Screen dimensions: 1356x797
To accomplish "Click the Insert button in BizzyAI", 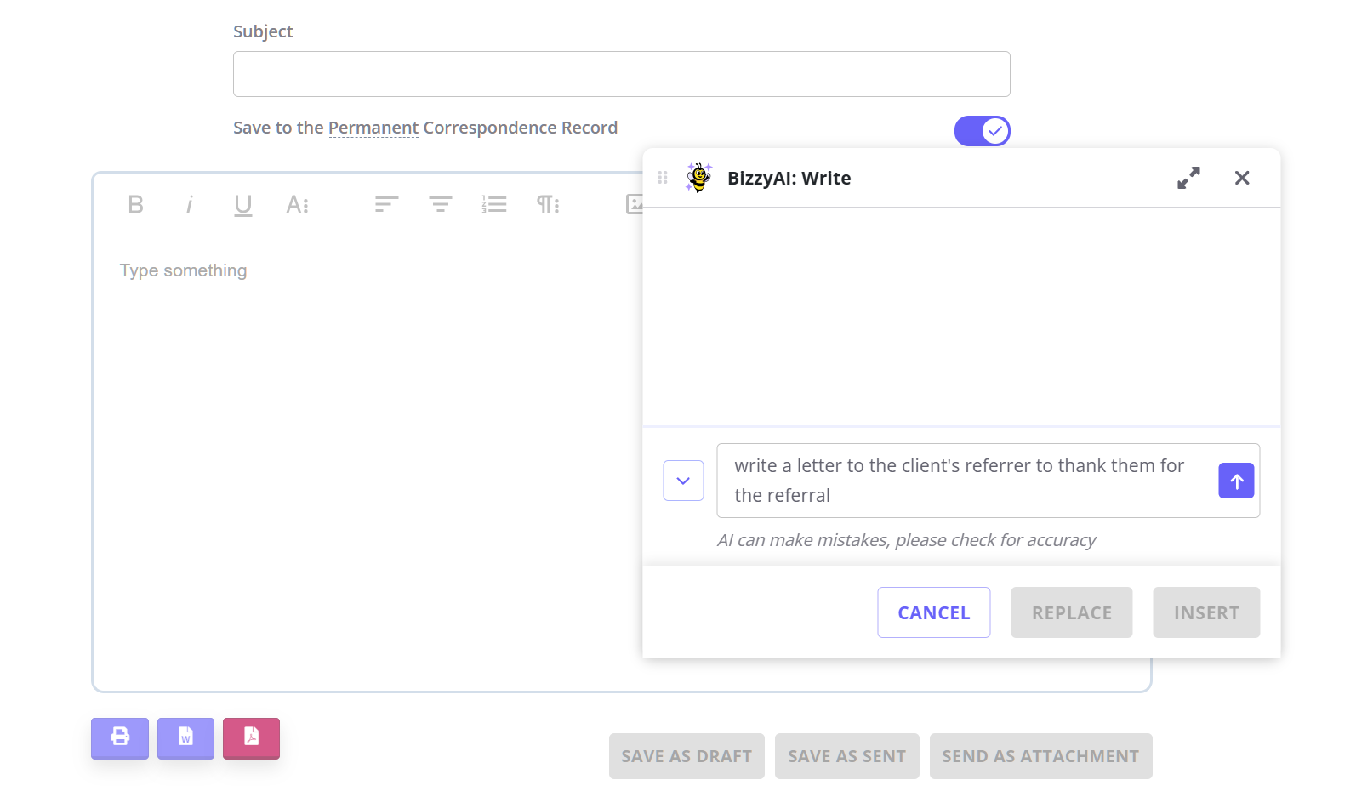I will (x=1205, y=612).
